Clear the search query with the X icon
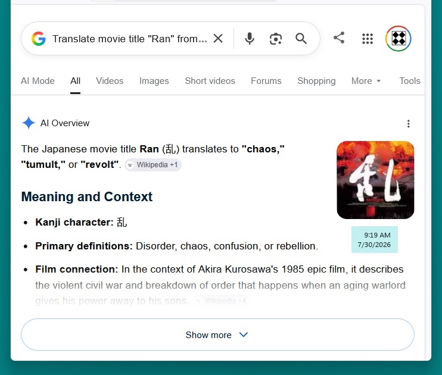 tap(218, 38)
